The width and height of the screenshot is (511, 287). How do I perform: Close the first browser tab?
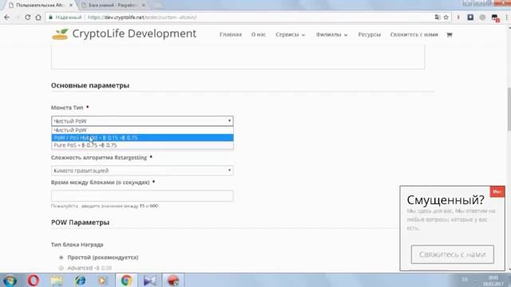pyautogui.click(x=71, y=6)
